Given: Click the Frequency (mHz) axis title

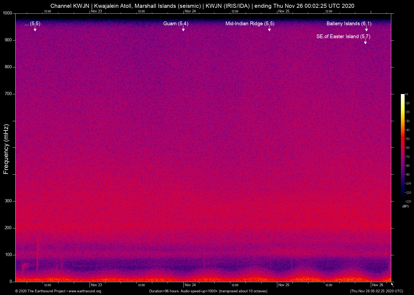Looking at the screenshot, I should 6,149.
